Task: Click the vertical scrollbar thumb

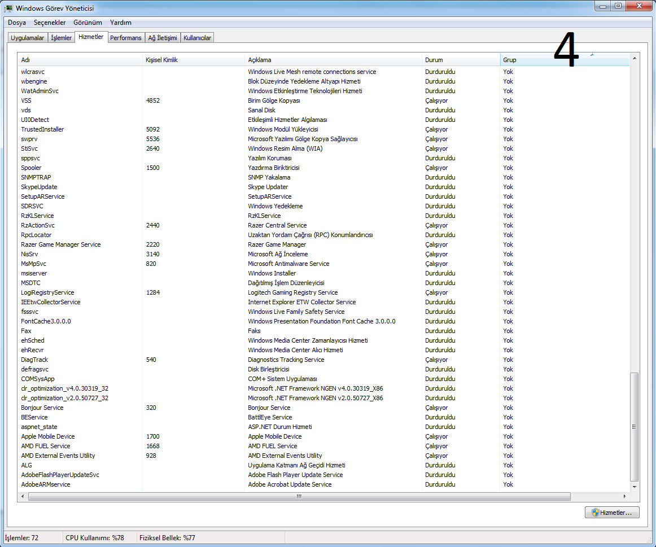Action: pos(635,427)
